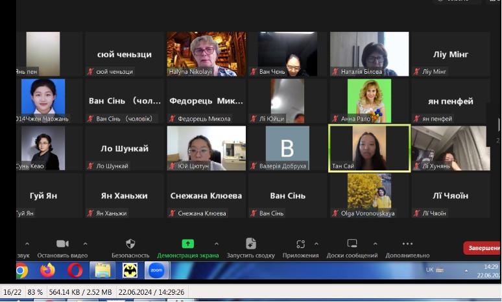This screenshot has width=502, height=302.
Task: Click muted mic icon on Ліу Мінг tile
Action: tap(416, 72)
